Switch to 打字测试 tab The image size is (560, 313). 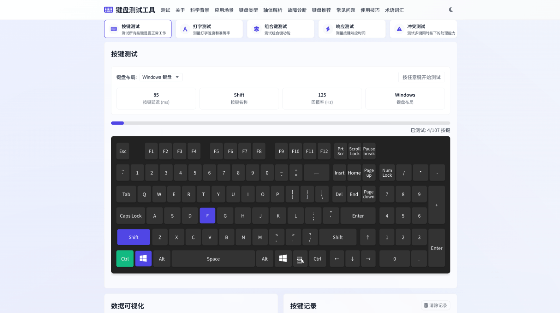tap(209, 29)
